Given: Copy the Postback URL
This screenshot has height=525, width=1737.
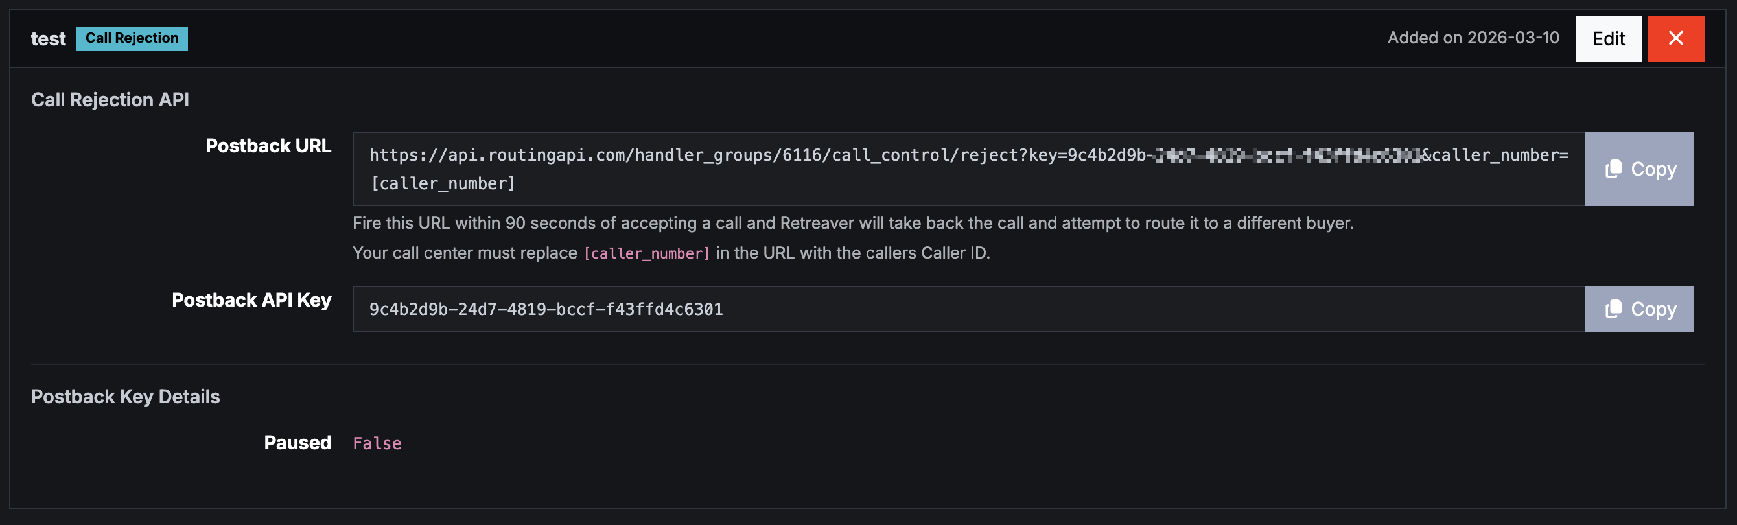Looking at the screenshot, I should 1638,169.
